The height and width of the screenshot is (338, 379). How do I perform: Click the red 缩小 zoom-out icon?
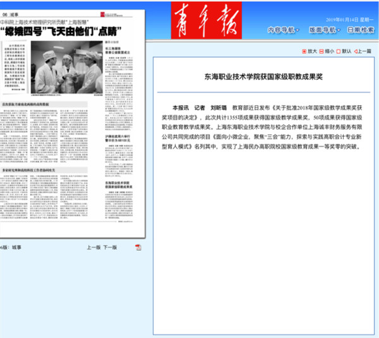[x=323, y=51]
